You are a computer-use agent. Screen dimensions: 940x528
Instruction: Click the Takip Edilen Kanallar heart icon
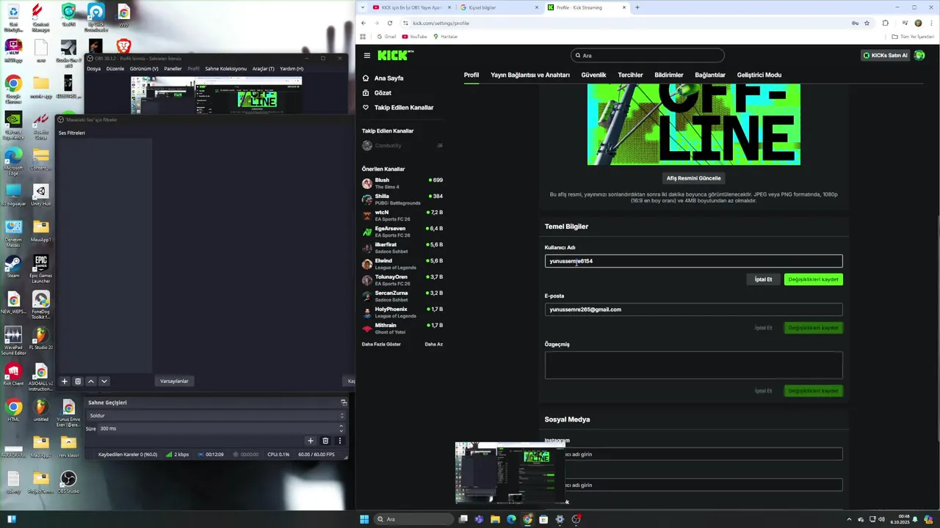click(366, 107)
